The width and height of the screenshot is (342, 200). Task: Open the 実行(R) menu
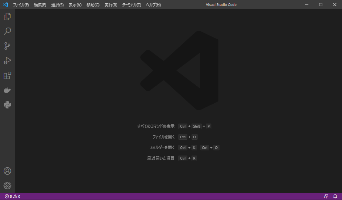111,5
